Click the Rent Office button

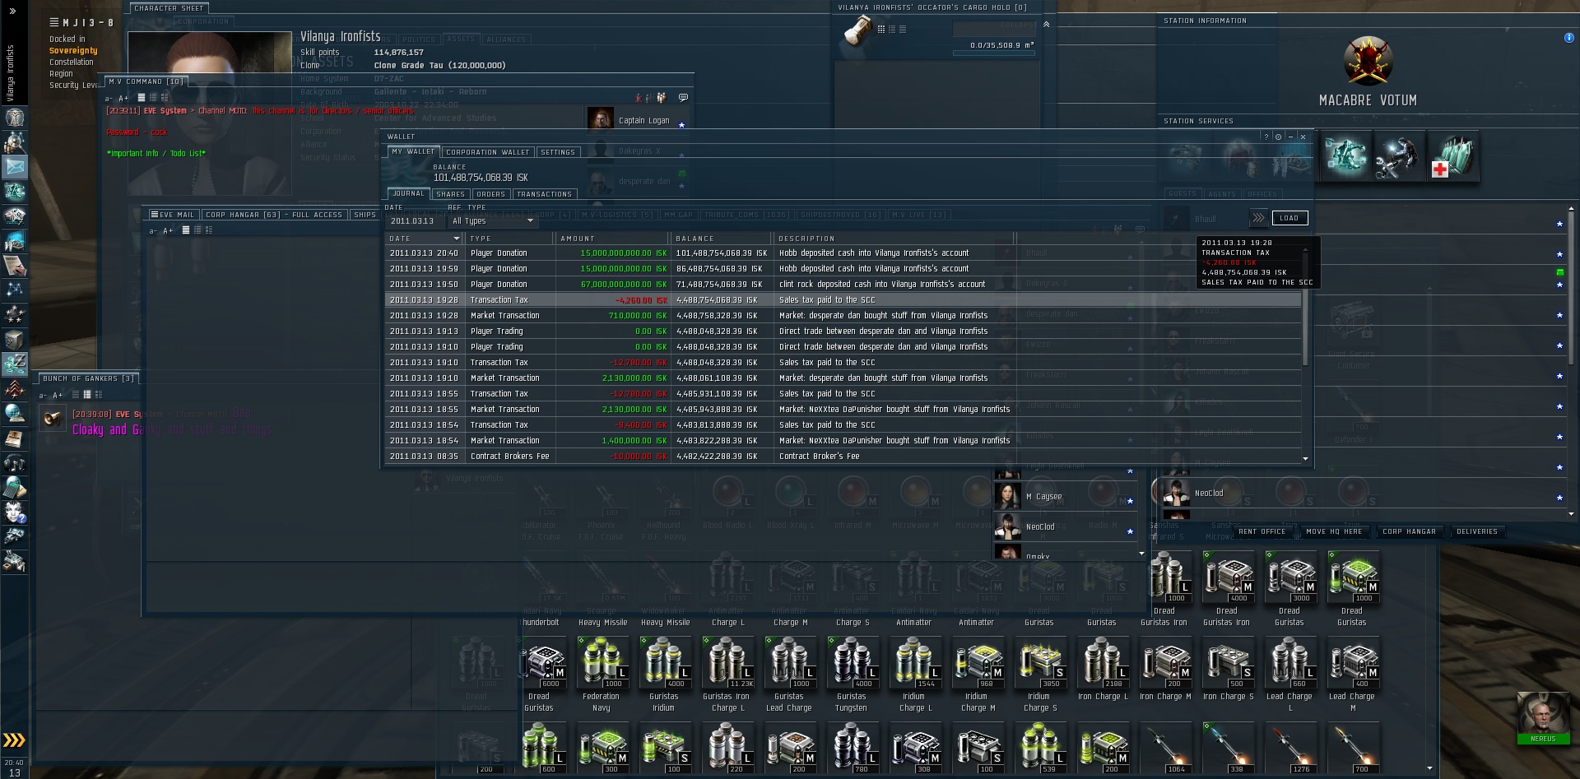[1262, 531]
